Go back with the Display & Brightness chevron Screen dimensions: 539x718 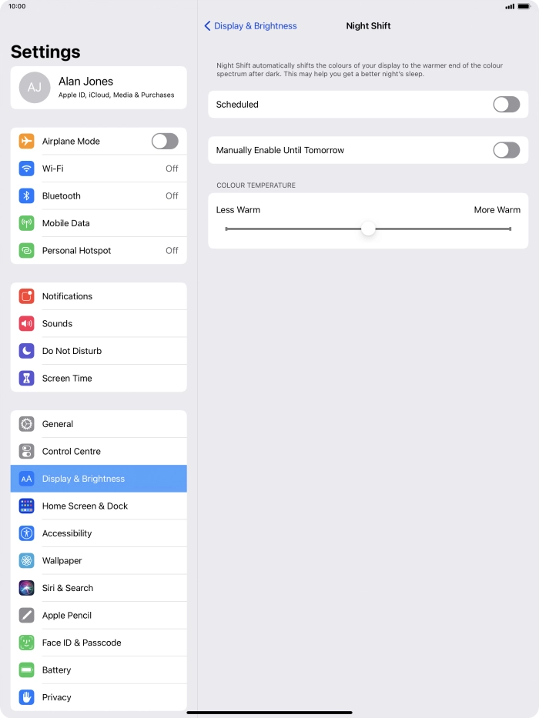[x=207, y=26]
